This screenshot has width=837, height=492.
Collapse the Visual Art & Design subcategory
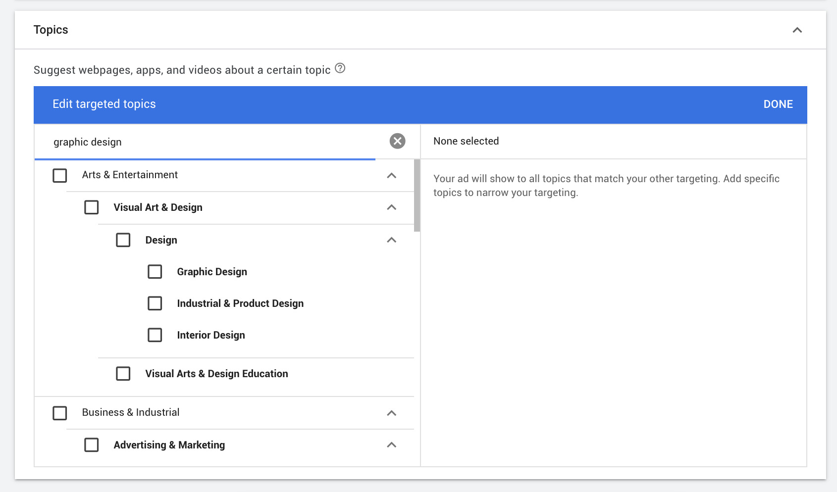tap(392, 207)
